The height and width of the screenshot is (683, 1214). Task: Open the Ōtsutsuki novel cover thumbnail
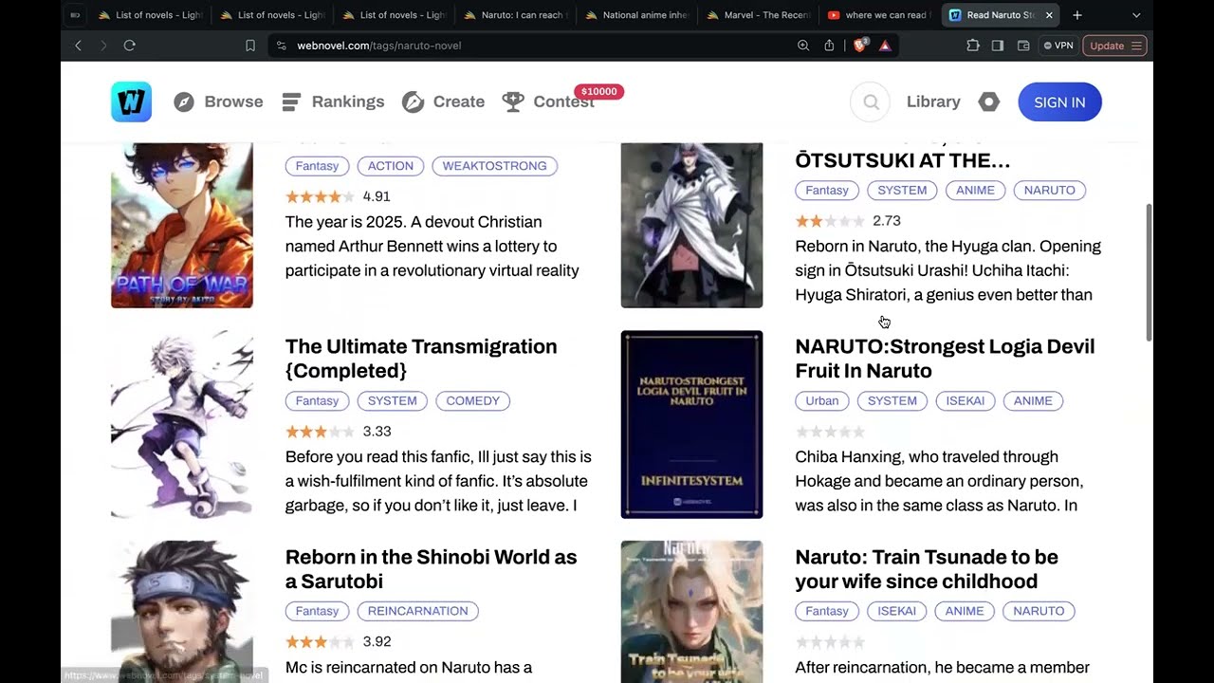pyautogui.click(x=691, y=225)
